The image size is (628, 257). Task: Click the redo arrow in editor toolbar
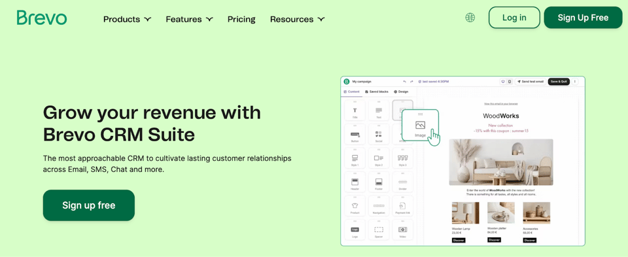[x=411, y=81]
